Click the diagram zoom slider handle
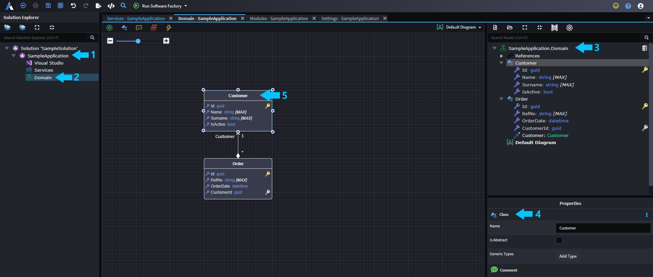 (138, 41)
